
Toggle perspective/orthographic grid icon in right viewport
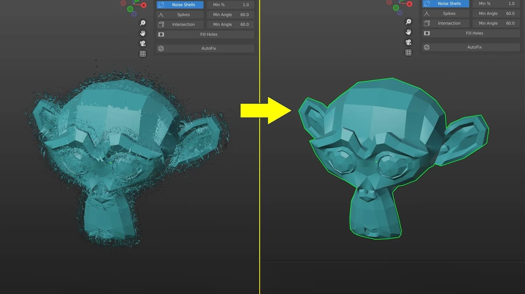[409, 52]
